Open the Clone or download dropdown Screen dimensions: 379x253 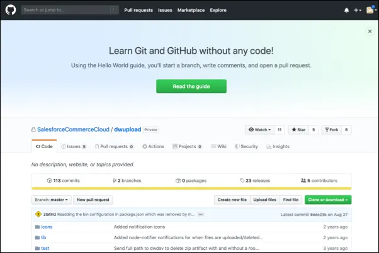point(328,200)
